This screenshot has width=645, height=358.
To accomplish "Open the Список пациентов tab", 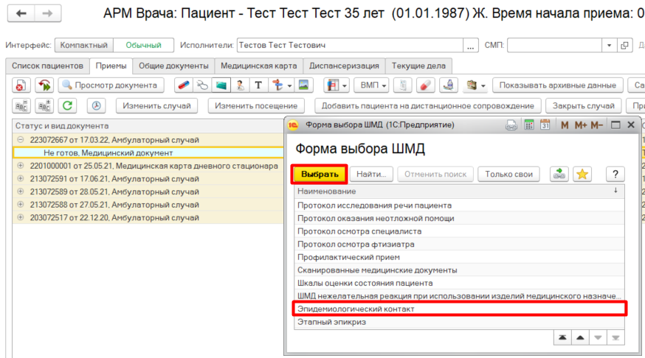I will tap(47, 66).
